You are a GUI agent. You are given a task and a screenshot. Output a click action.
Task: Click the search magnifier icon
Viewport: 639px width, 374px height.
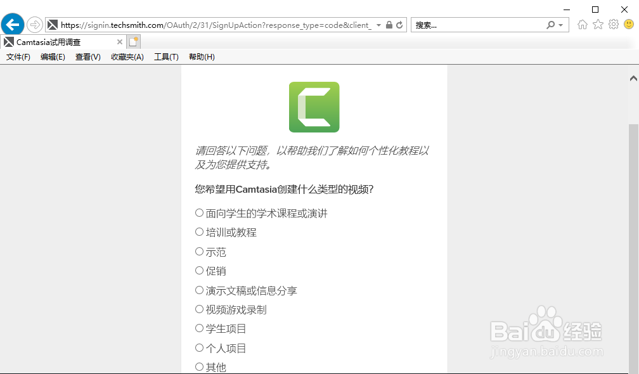coord(550,25)
